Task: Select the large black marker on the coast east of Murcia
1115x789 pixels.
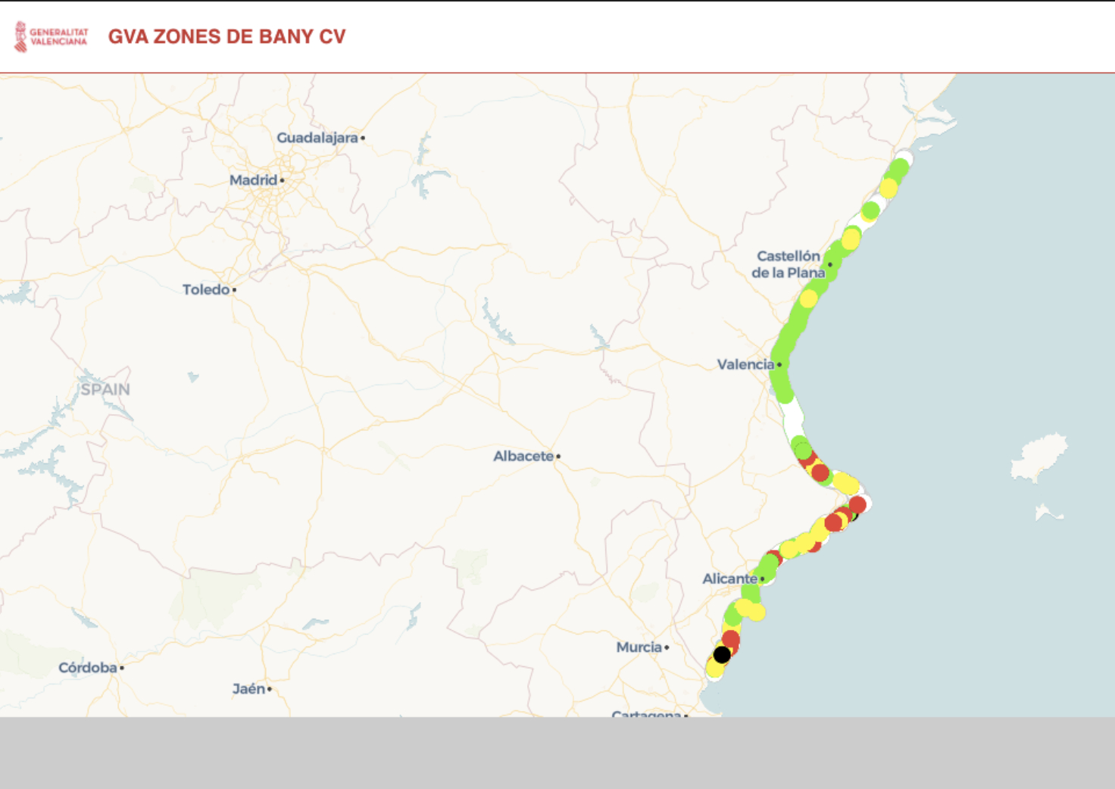Action: [x=722, y=654]
